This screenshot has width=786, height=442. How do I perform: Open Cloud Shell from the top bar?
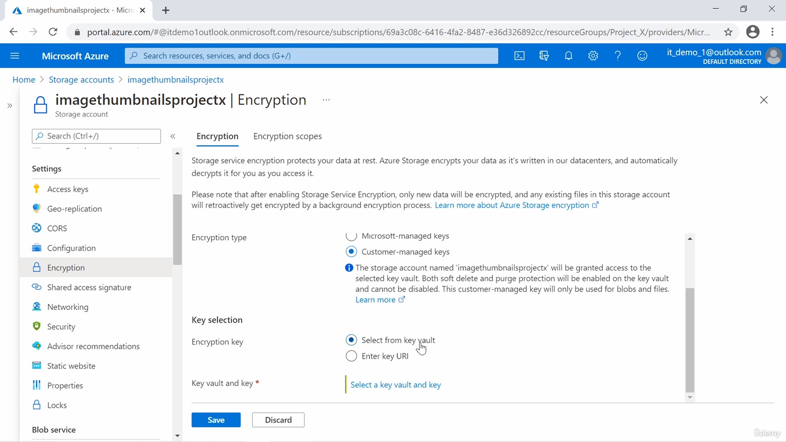point(519,56)
